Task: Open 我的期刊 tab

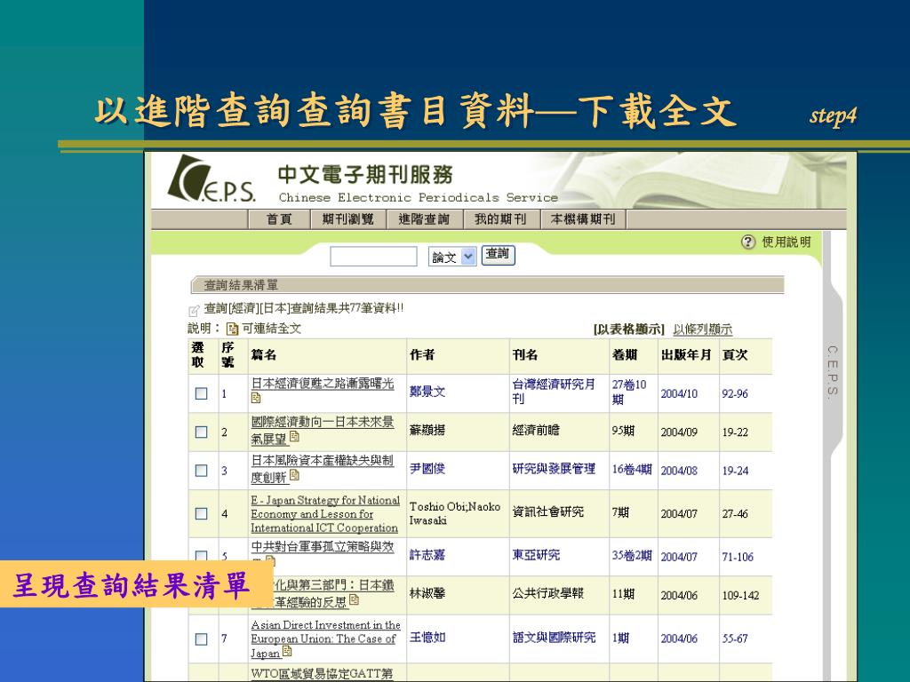Action: [500, 219]
